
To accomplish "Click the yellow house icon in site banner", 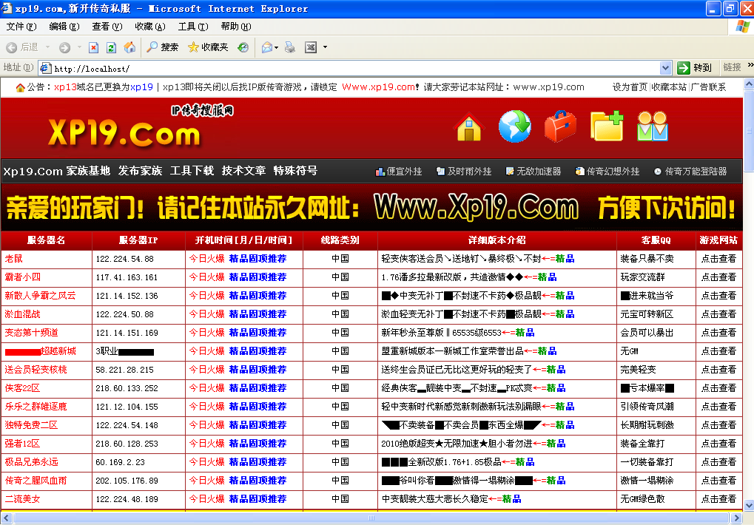I will click(x=470, y=126).
